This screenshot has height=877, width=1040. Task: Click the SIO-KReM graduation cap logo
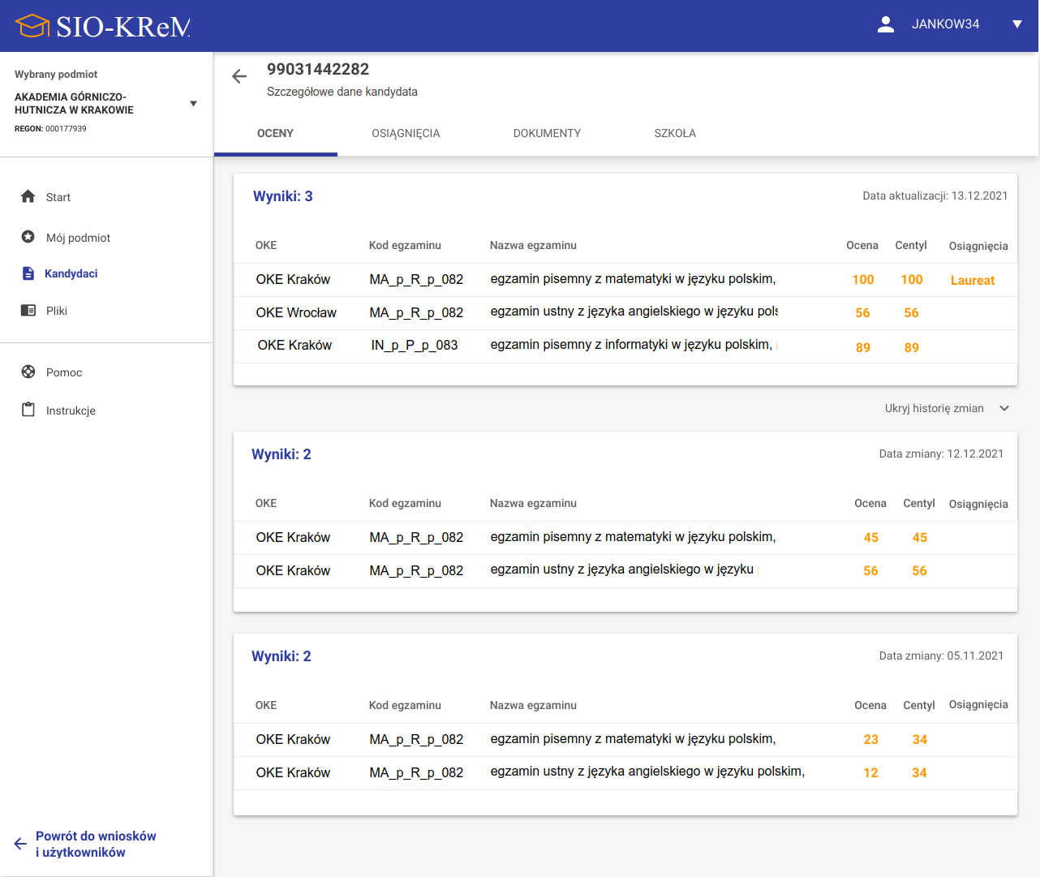tap(32, 26)
